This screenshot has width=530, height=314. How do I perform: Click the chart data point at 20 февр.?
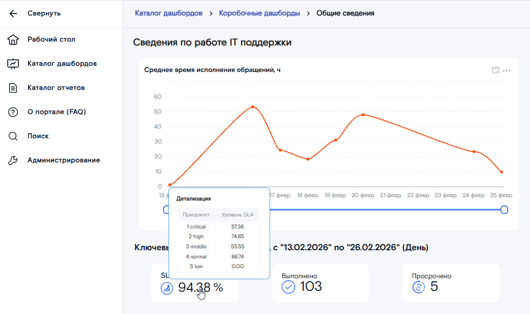coord(363,115)
